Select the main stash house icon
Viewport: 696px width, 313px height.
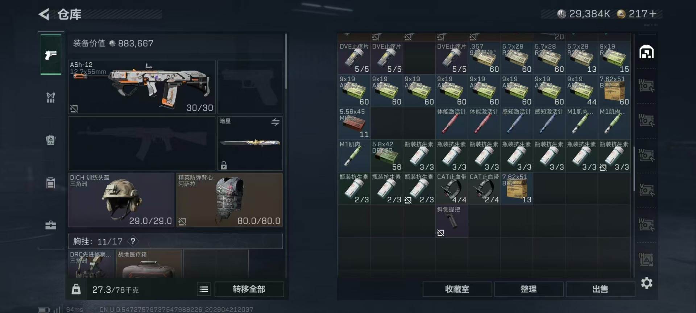647,52
